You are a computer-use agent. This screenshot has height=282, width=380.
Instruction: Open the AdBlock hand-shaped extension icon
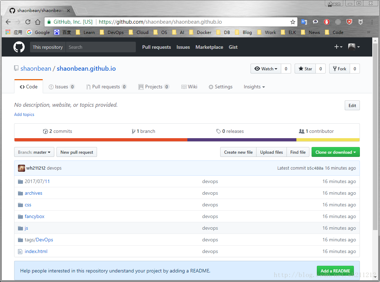[x=326, y=22]
